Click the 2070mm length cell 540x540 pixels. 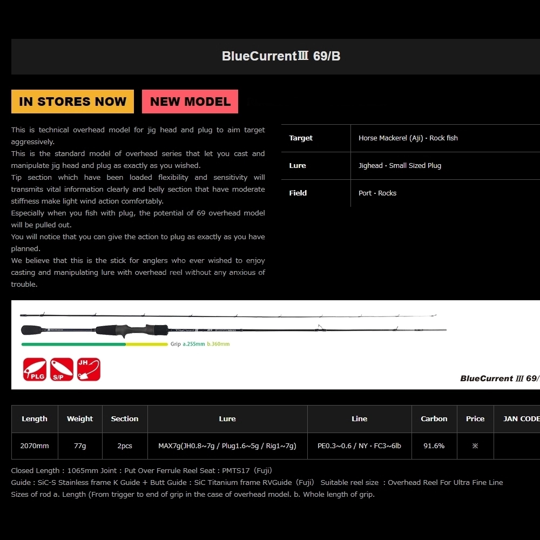tap(35, 446)
